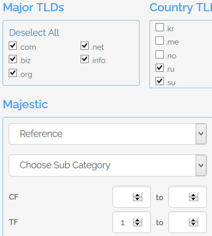Increase CF minimum using stepper arrows
212x236 pixels.
[138, 195]
